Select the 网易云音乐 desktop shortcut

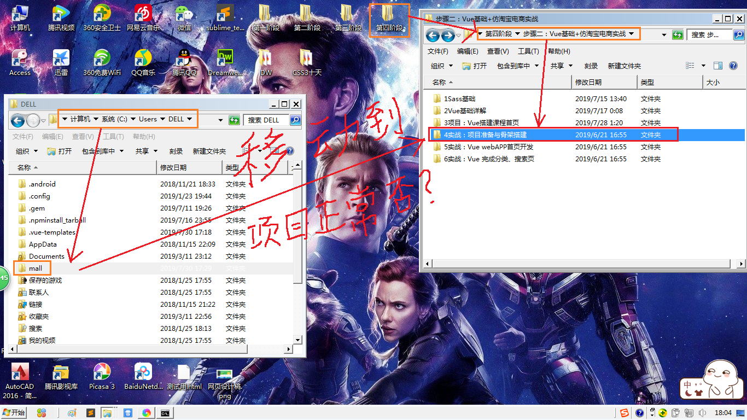pos(143,17)
